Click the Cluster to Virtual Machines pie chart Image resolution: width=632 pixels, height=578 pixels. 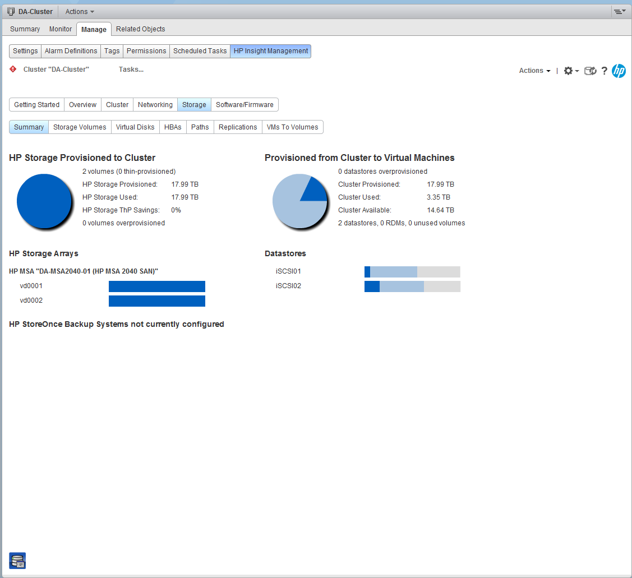(x=300, y=201)
